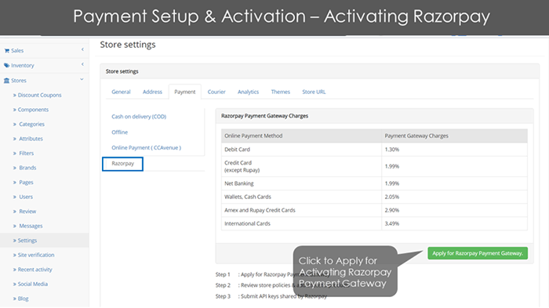Viewport: 549px width, 308px height.
Task: Click the Wallets, Cash Cards cell
Action: pos(301,197)
